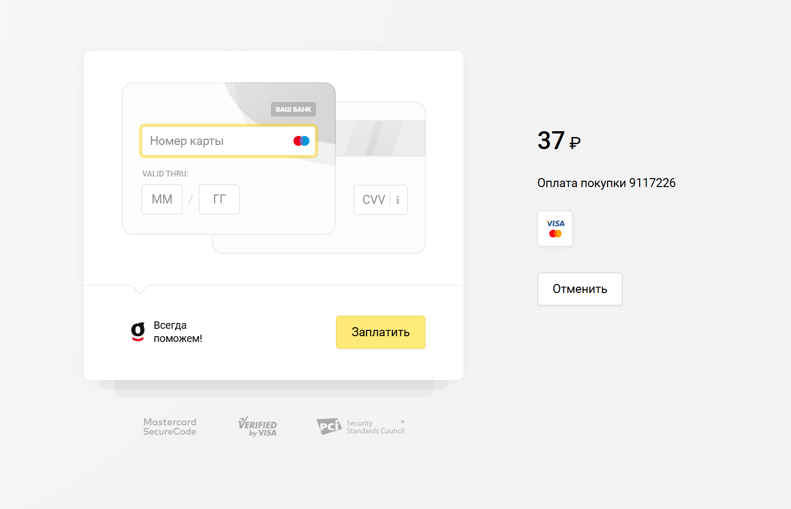791x509 pixels.
Task: Click the VALID THRU: label
Action: (x=165, y=174)
